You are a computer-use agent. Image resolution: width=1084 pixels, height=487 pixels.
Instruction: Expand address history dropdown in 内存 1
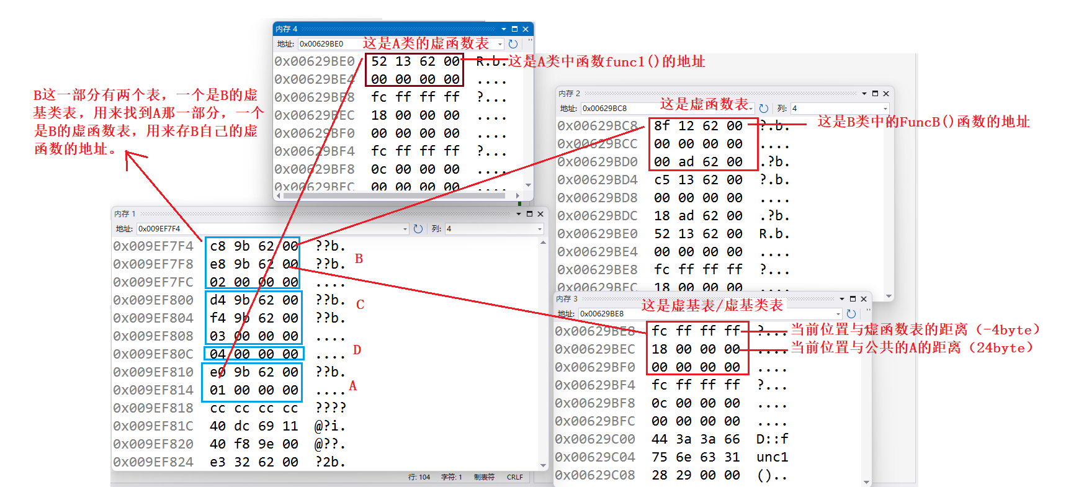(x=406, y=229)
